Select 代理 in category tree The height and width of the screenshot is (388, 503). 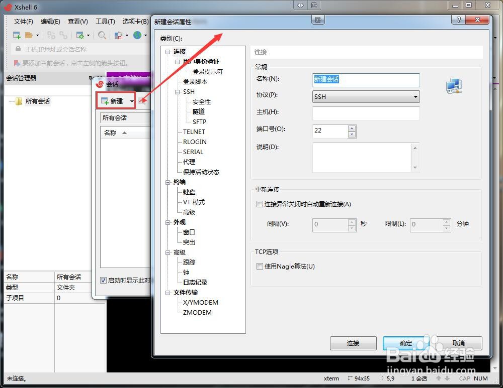point(189,162)
